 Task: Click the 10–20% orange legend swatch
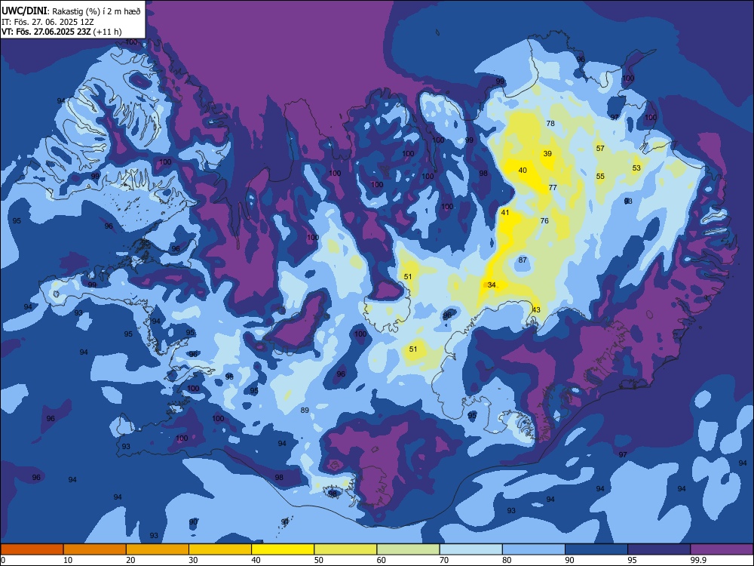pyautogui.click(x=95, y=549)
